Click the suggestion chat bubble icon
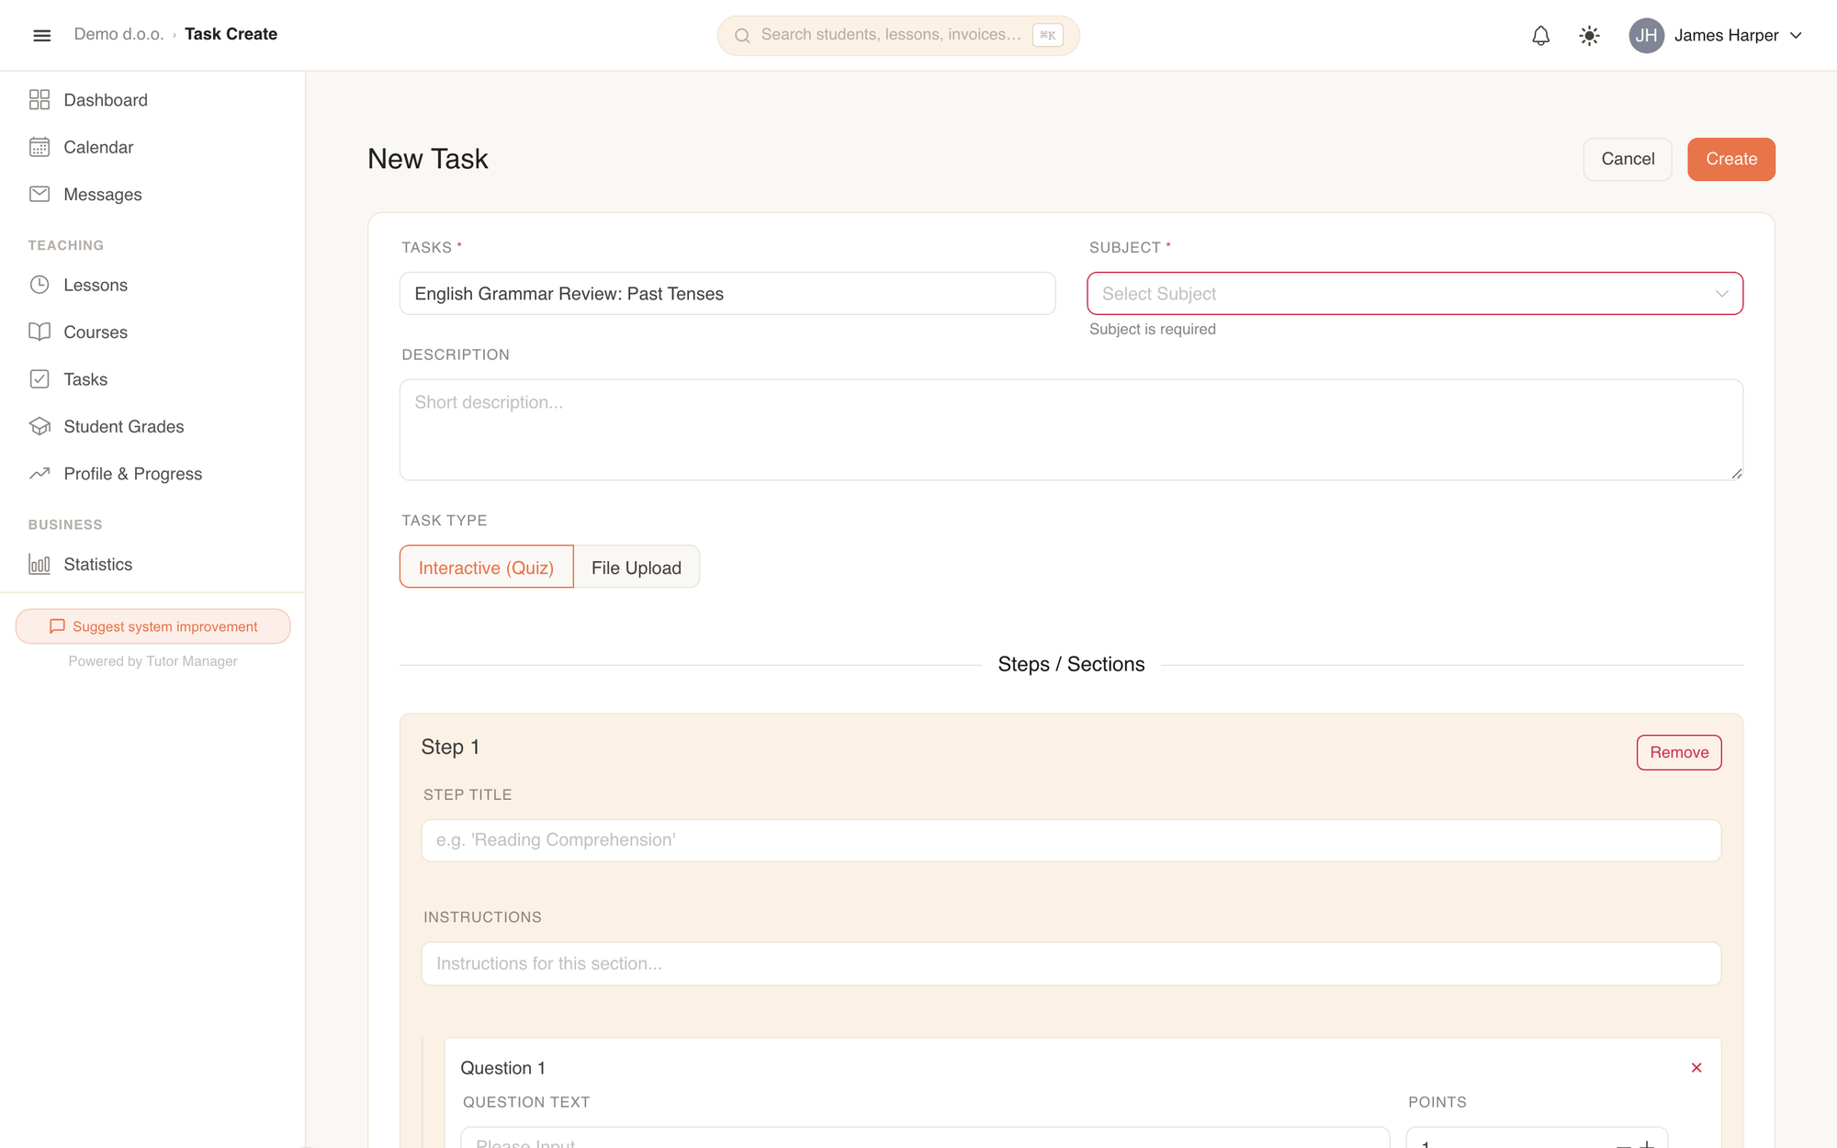Screen dimensions: 1837x1148 point(57,626)
